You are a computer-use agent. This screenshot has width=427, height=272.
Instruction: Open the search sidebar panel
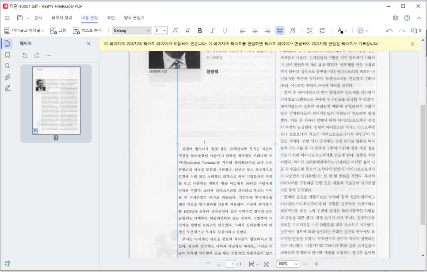[x=8, y=66]
